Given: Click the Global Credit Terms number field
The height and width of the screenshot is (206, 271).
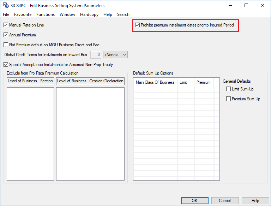Looking at the screenshot, I should [96, 55].
